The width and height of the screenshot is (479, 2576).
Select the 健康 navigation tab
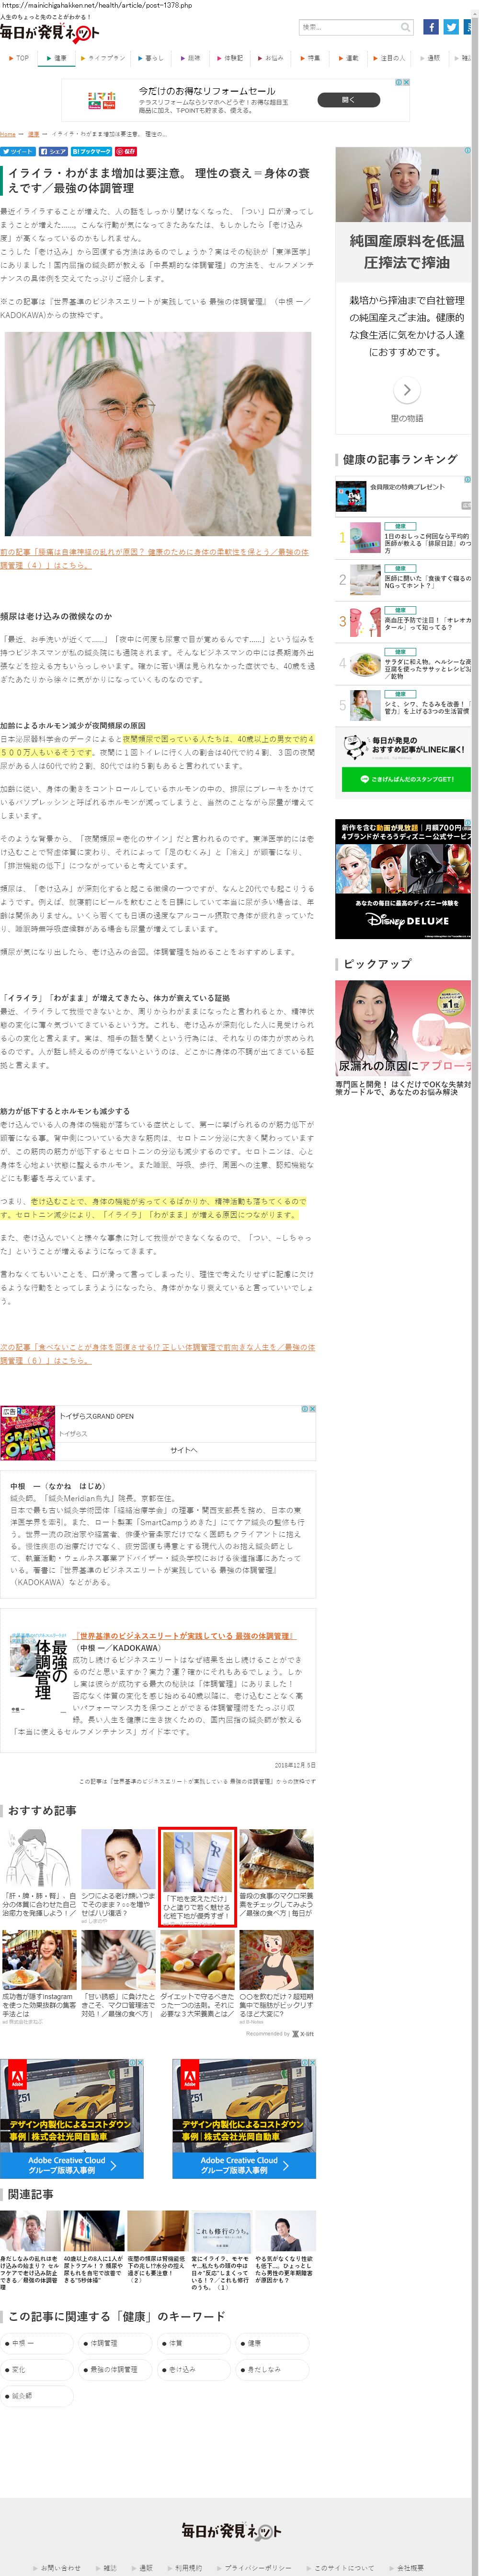click(x=57, y=58)
